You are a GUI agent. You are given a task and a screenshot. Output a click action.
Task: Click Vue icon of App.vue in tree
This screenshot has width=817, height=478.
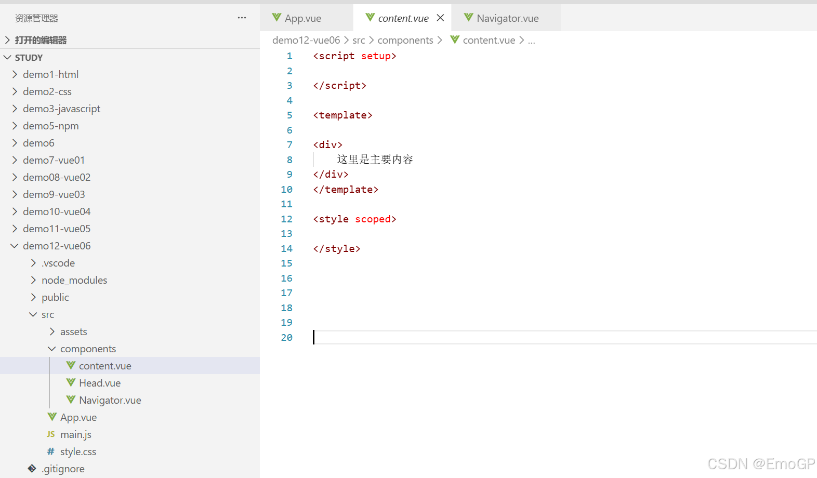pos(52,417)
